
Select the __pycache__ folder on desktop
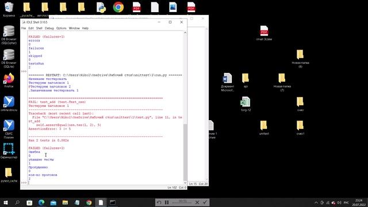pyautogui.click(x=27, y=9)
